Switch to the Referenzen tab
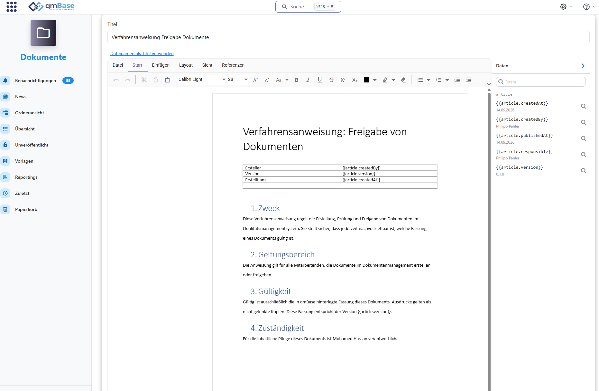The image size is (599, 391). pyautogui.click(x=233, y=65)
